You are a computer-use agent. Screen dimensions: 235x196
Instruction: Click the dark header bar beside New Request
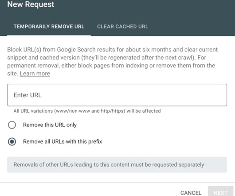[x=144, y=6]
